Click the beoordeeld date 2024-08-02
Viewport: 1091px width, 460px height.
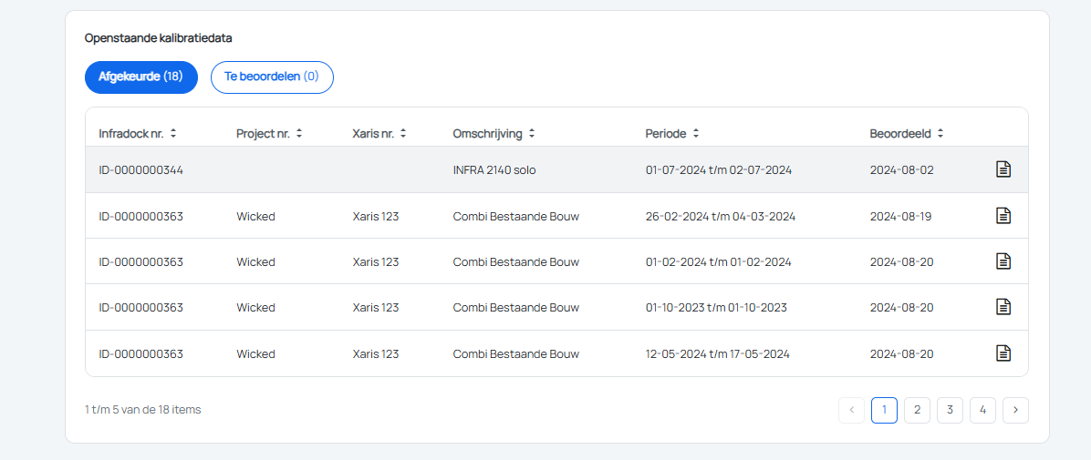[x=902, y=169]
